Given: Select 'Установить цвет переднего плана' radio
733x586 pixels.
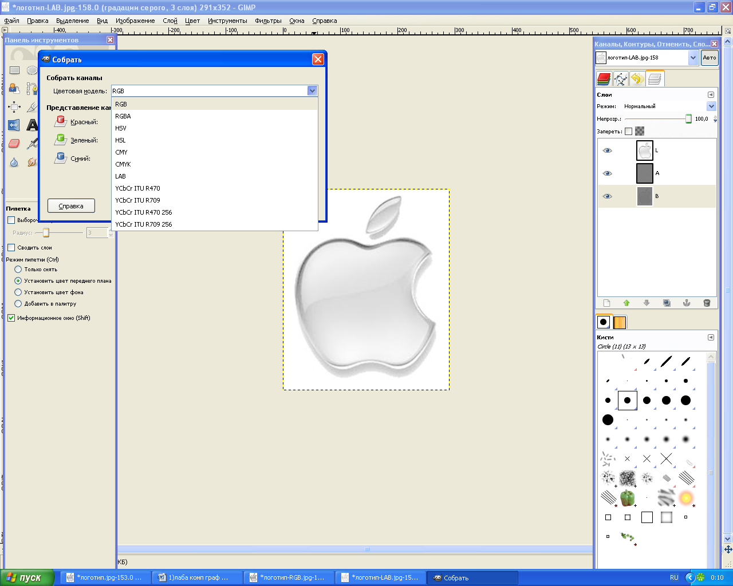Looking at the screenshot, I should [18, 280].
